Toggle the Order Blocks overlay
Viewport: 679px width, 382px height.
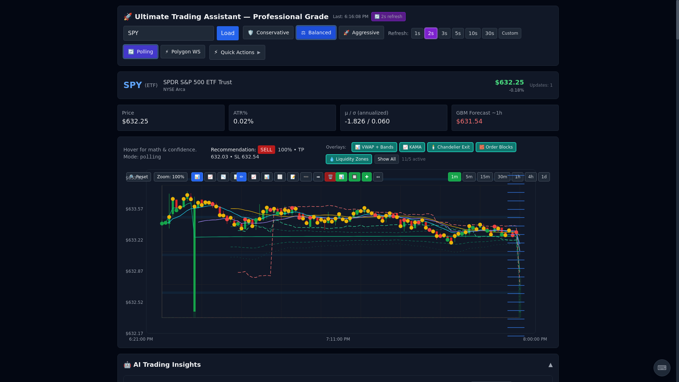pos(496,147)
